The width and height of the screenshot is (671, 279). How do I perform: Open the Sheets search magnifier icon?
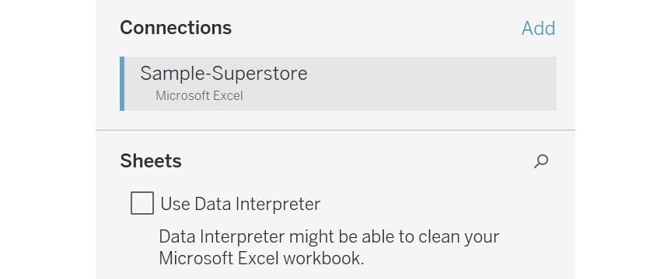(x=541, y=161)
